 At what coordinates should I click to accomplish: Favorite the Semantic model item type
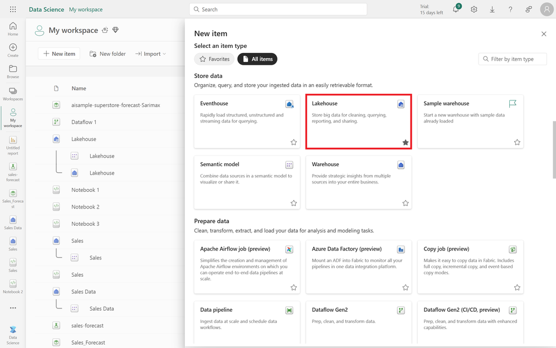294,203
